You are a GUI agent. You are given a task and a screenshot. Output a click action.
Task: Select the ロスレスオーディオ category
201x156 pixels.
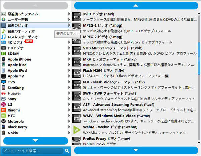(x=36, y=37)
